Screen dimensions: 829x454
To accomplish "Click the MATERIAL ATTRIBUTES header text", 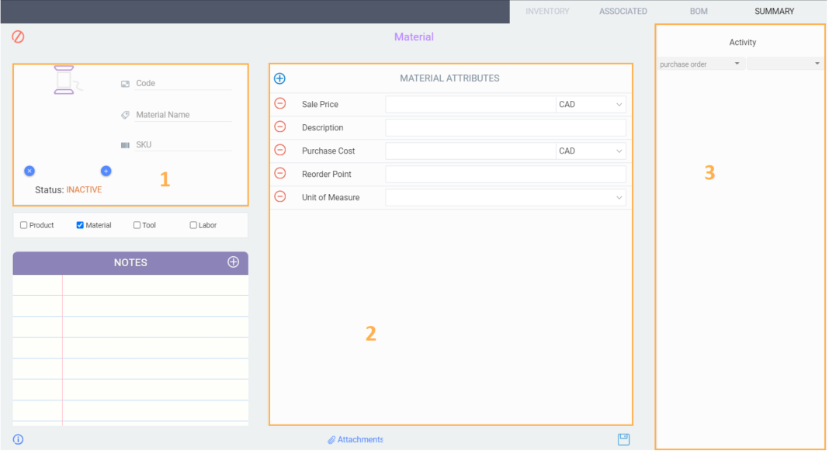I will click(449, 78).
